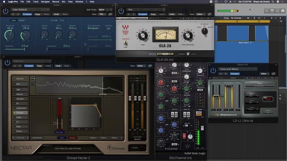Go to next preset in Nectar window
287x161 pixels.
tap(20, 66)
